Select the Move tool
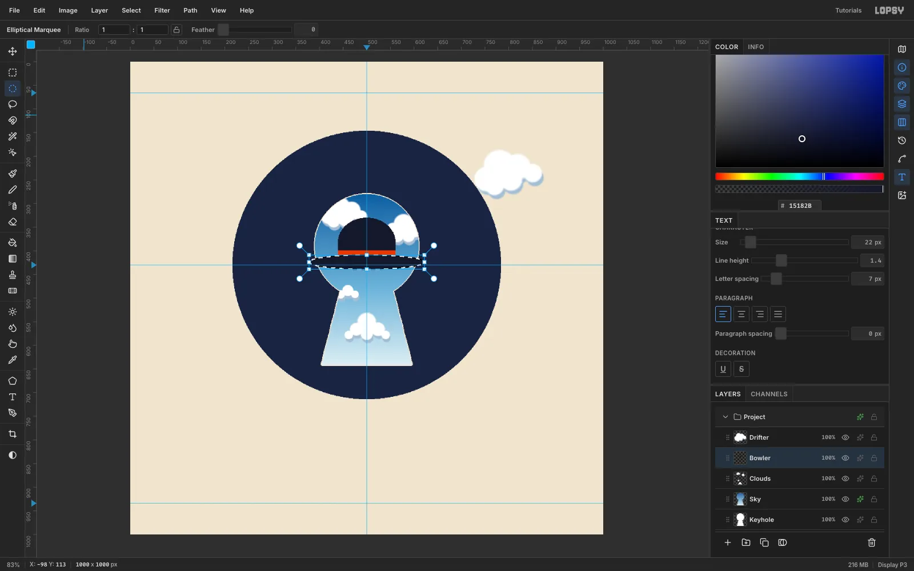 [x=13, y=51]
